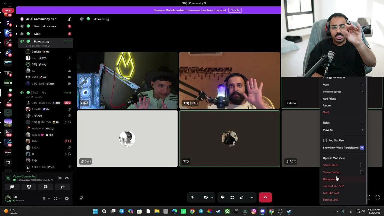Open the ERROR server in the server list
Image resolution: width=384 pixels, height=216 pixels.
click(x=8, y=83)
